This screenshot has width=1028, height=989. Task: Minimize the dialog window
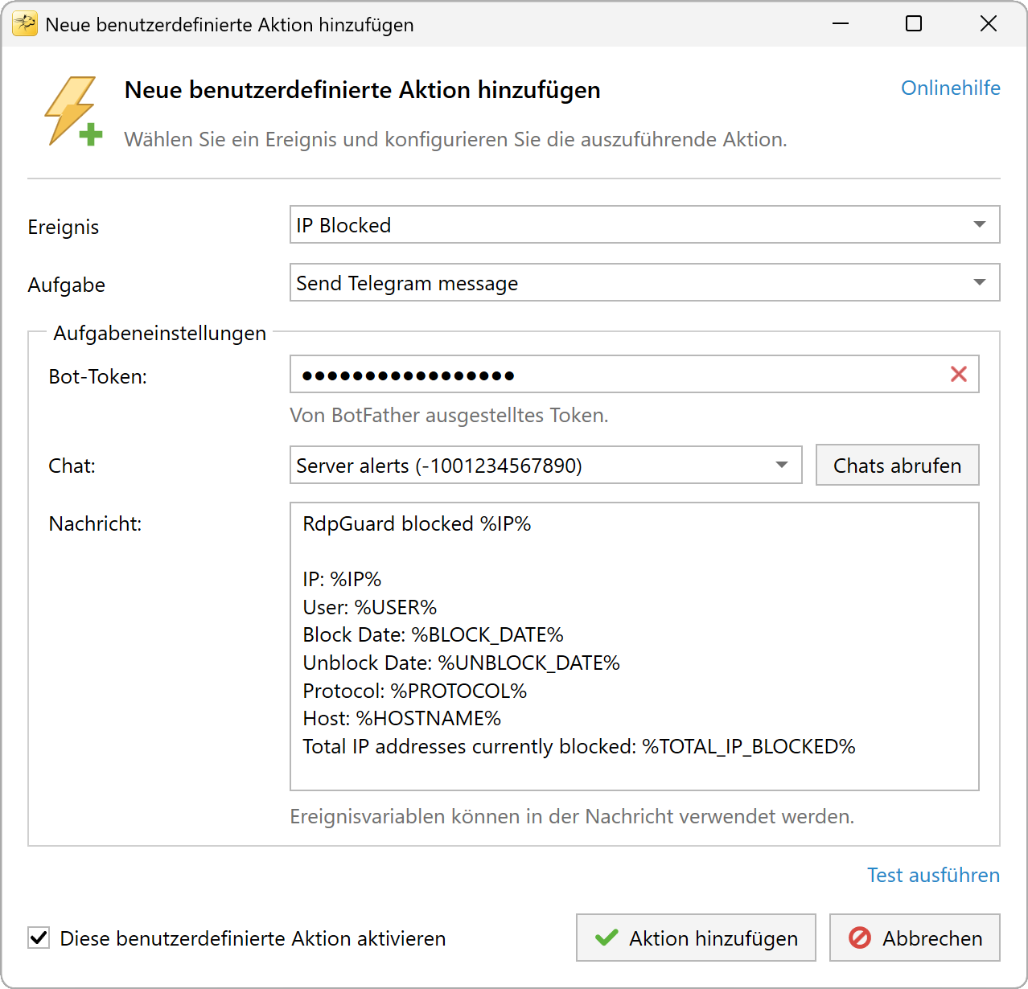point(841,24)
